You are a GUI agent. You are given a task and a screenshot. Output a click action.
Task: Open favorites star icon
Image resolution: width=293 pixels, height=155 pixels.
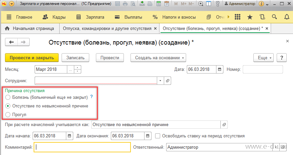point(250,17)
